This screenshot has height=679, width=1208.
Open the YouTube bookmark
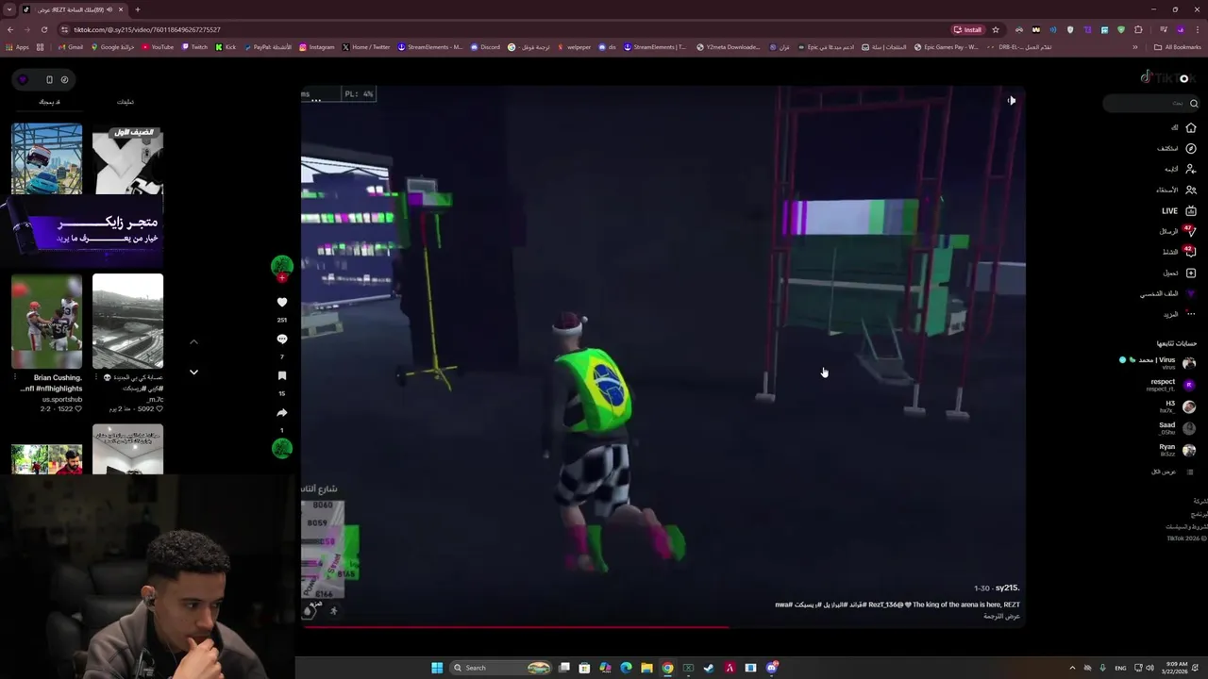158,47
